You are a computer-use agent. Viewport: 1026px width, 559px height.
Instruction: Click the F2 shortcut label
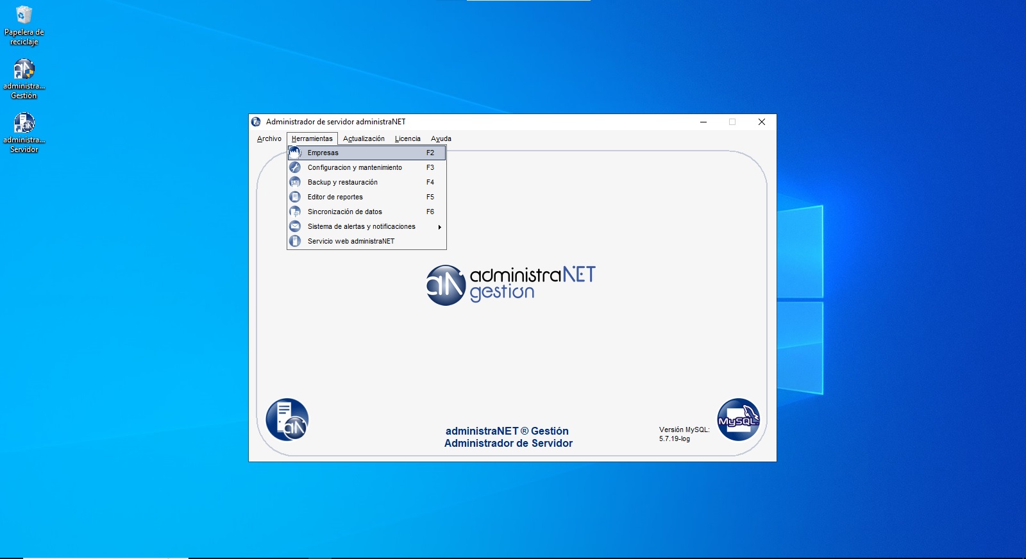click(430, 153)
